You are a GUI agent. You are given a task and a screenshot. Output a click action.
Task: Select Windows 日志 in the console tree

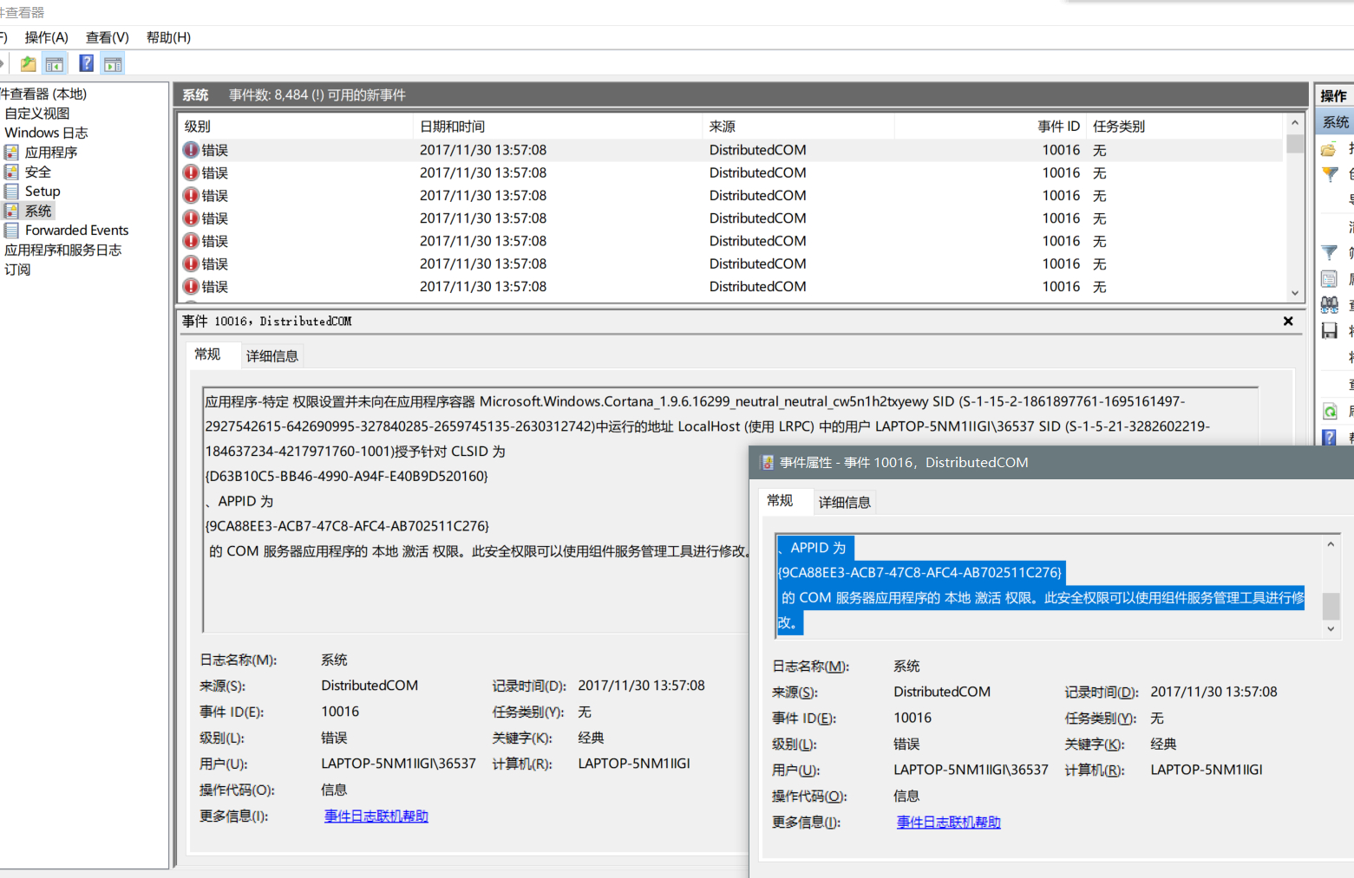pos(46,133)
